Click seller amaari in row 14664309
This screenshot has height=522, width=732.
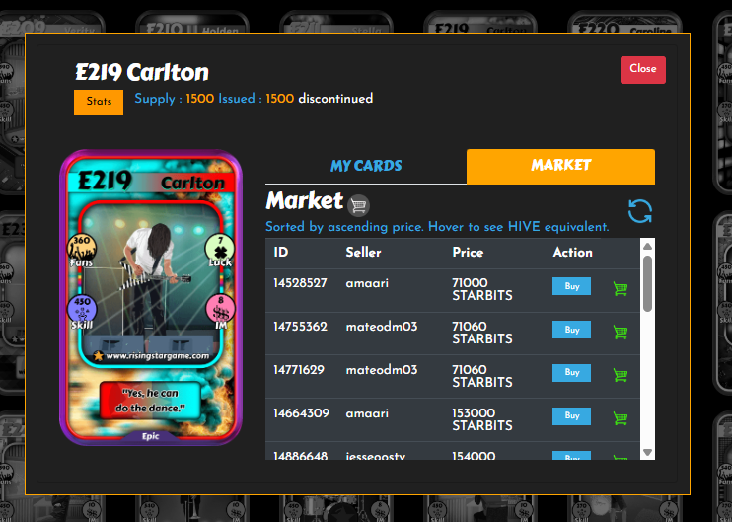pyautogui.click(x=367, y=413)
